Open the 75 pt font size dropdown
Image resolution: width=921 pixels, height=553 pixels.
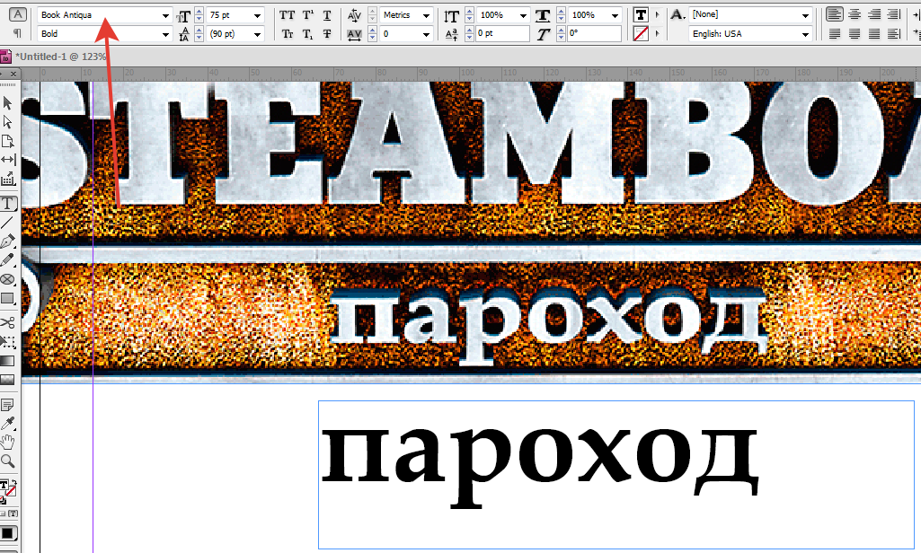click(x=257, y=16)
